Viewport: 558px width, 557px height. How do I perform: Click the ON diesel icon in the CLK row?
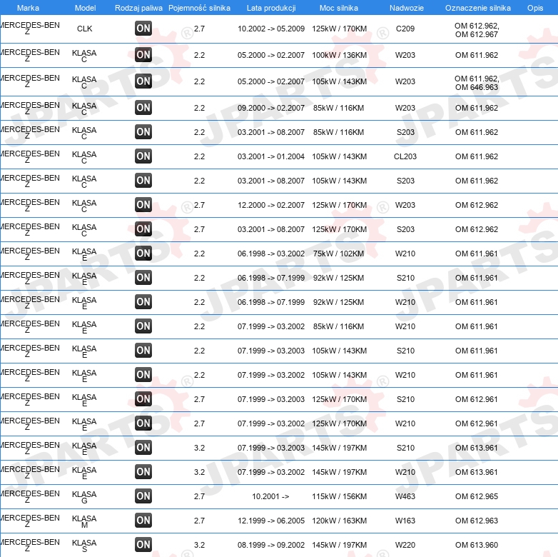pyautogui.click(x=143, y=29)
